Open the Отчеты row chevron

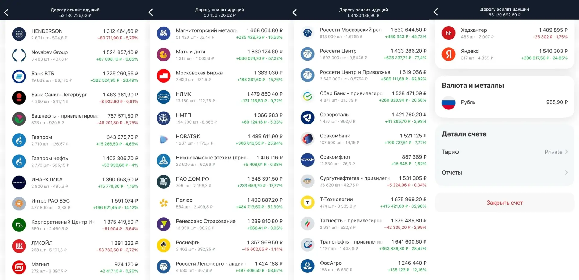pos(566,172)
